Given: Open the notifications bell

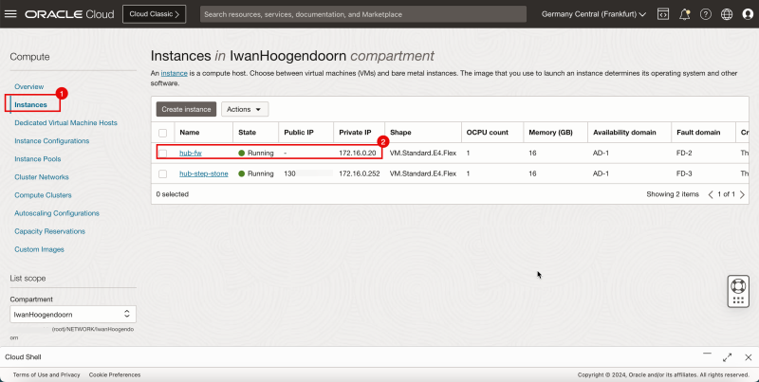Looking at the screenshot, I should 684,14.
